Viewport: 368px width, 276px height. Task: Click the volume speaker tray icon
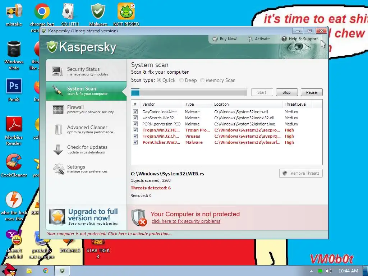328,271
